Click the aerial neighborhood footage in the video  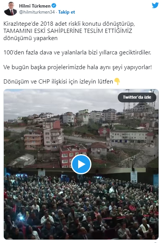pos(81,128)
